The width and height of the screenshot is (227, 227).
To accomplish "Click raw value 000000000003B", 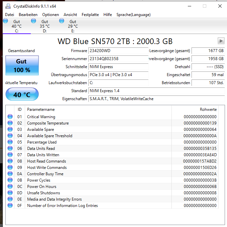I will pyautogui.click(x=200, y=180).
